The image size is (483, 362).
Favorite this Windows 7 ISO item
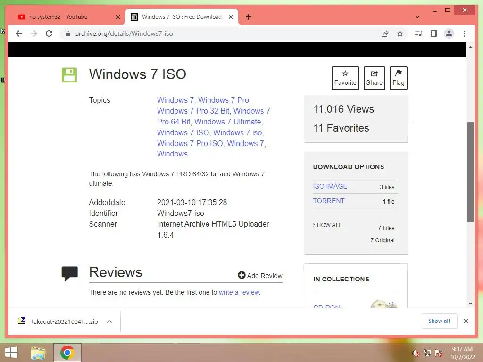point(345,78)
